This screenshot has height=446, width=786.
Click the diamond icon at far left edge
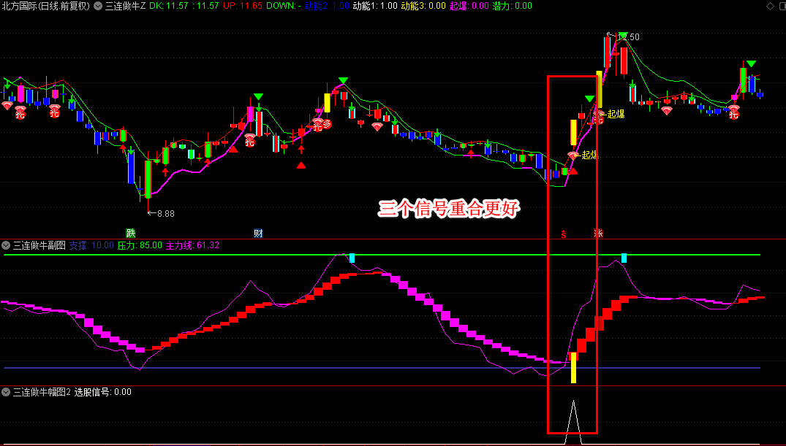7,105
